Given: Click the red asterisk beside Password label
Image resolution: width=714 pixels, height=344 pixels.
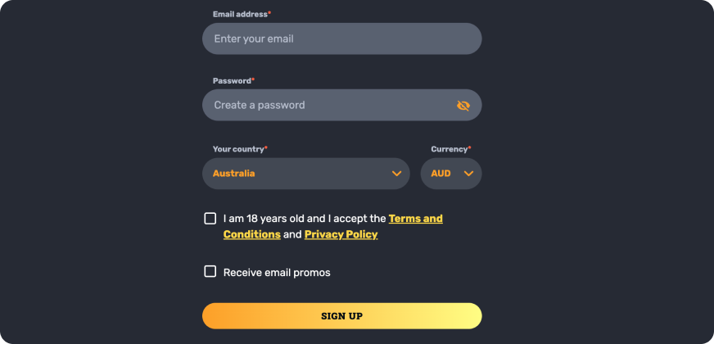Looking at the screenshot, I should click(253, 80).
